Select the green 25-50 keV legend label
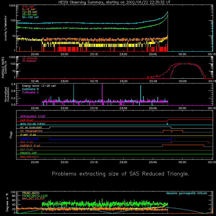Screen dimensions: 216x216 (30, 15)
